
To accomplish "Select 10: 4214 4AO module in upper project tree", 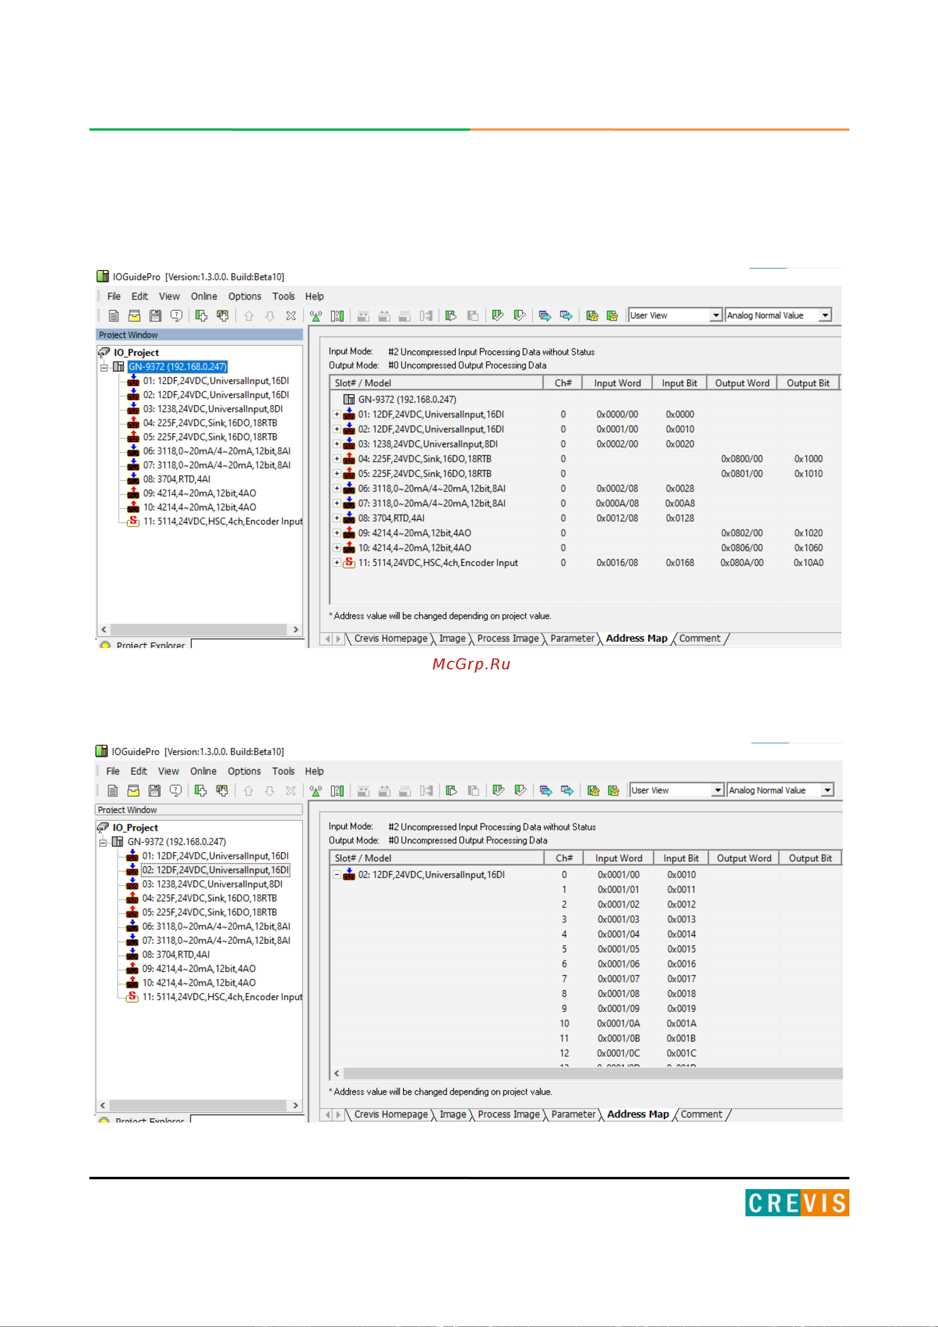I will tap(199, 507).
